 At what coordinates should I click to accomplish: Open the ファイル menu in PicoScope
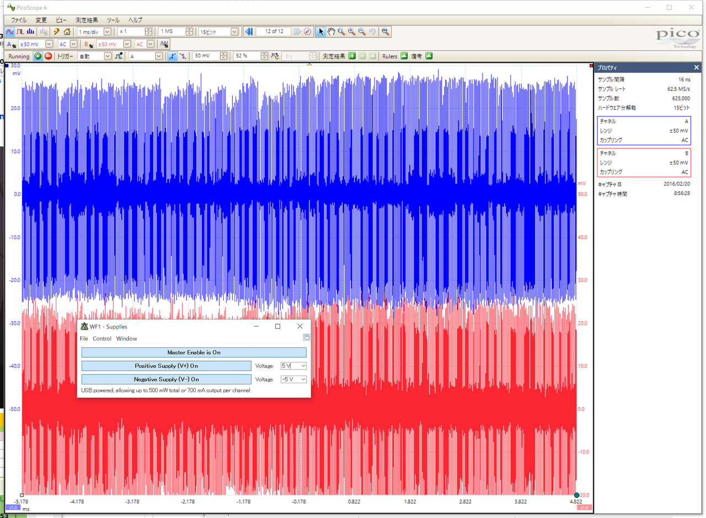click(19, 20)
